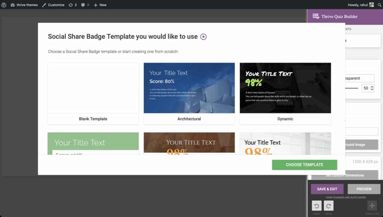Click the search magnifier in admin bar
Image resolution: width=383 pixels, height=217 pixels.
pyautogui.click(x=379, y=5)
